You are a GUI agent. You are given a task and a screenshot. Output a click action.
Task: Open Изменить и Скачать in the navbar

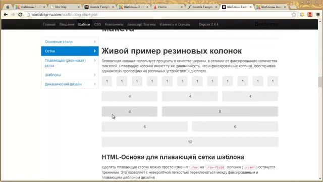click(175, 24)
